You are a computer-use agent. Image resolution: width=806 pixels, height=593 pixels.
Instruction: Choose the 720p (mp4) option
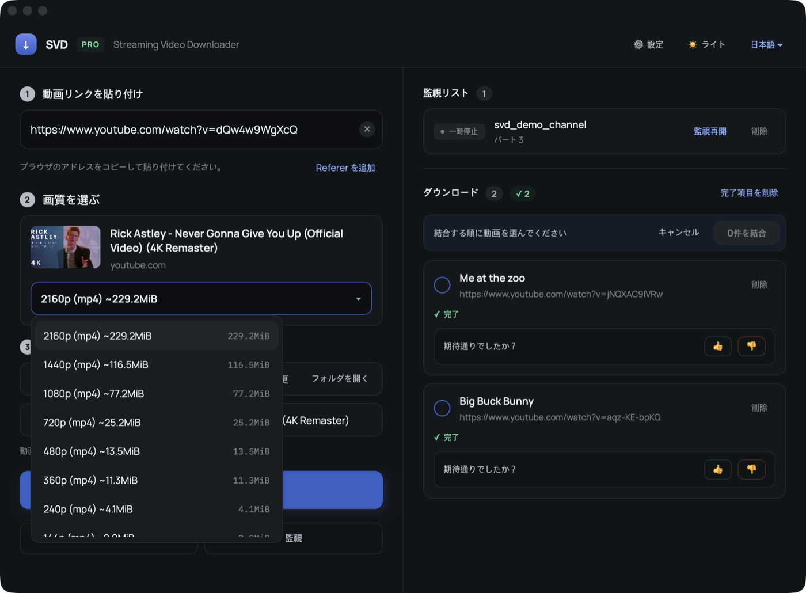click(157, 423)
